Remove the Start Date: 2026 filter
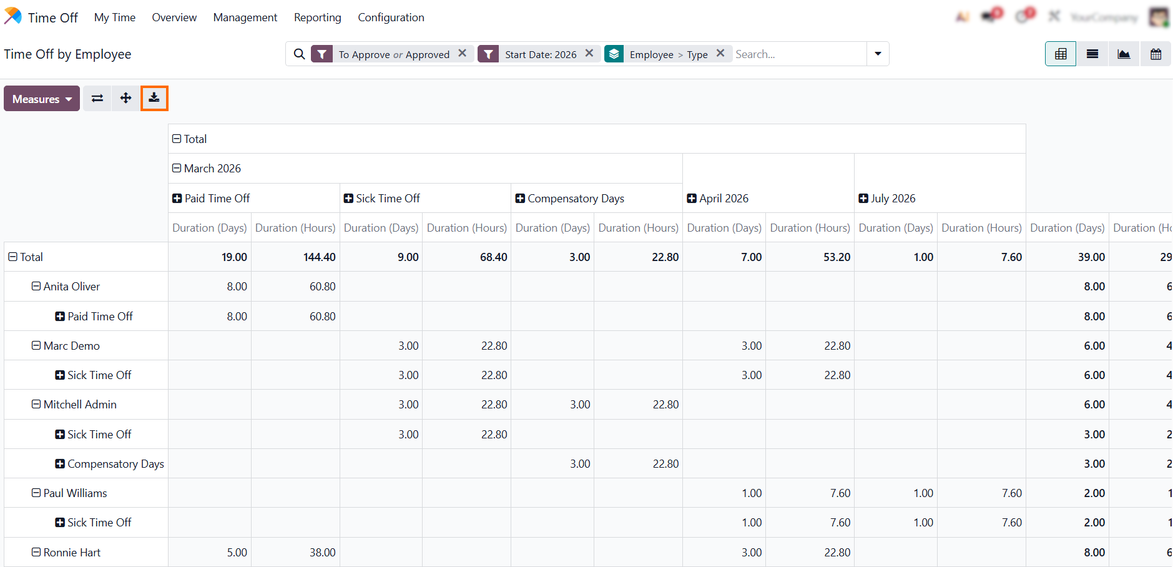Screen dimensions: 1173x567 point(589,54)
